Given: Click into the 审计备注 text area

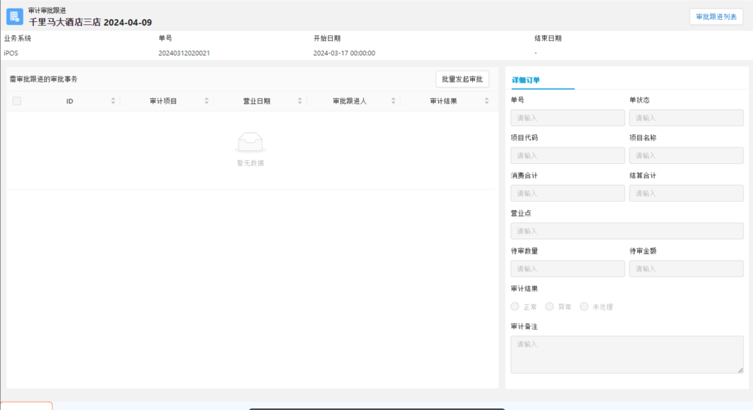Looking at the screenshot, I should click(x=627, y=354).
